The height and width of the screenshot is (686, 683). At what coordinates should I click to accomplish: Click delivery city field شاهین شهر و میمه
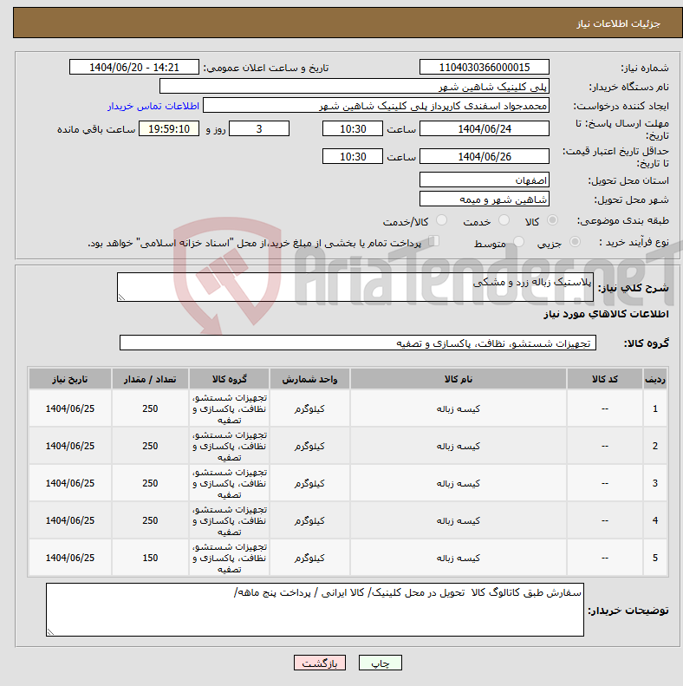click(x=484, y=199)
